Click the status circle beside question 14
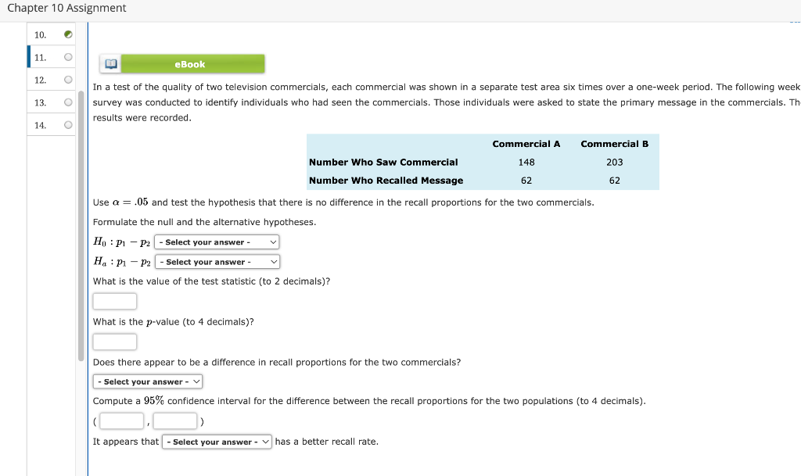This screenshot has width=801, height=476. pyautogui.click(x=67, y=123)
